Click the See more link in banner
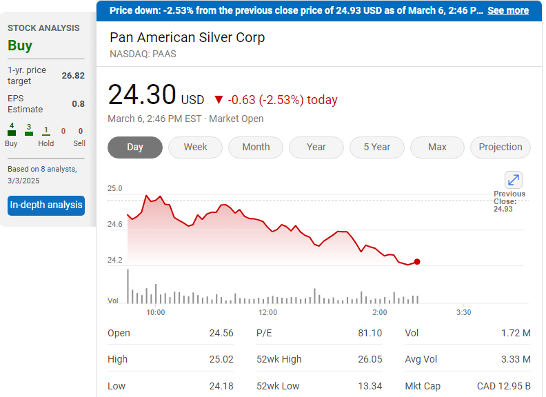Image resolution: width=546 pixels, height=397 pixels. pos(508,10)
